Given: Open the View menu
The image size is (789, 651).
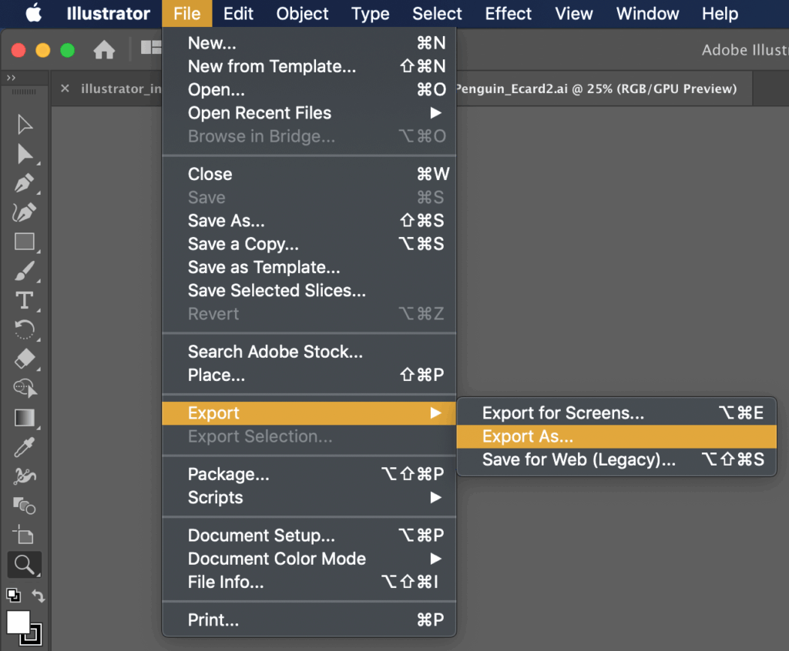Looking at the screenshot, I should click(x=573, y=14).
